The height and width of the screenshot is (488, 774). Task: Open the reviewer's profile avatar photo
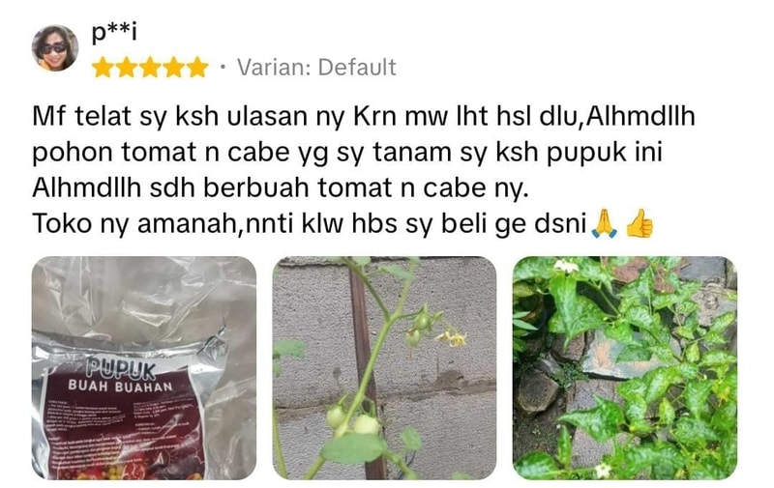55,47
